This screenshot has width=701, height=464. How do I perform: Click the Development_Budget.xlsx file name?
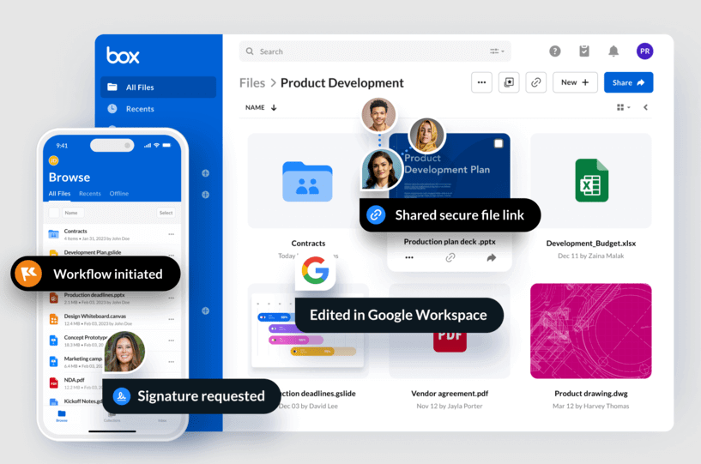click(591, 244)
